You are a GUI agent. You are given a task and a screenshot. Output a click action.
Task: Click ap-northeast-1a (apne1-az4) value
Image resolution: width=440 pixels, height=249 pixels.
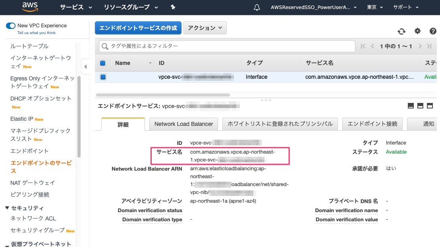pyautogui.click(x=223, y=201)
